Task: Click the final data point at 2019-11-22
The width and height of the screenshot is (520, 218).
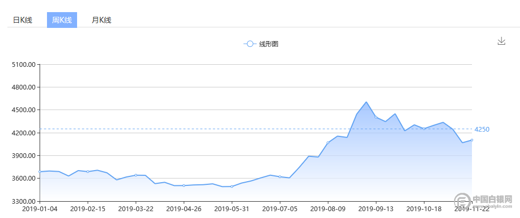Action: coord(471,140)
